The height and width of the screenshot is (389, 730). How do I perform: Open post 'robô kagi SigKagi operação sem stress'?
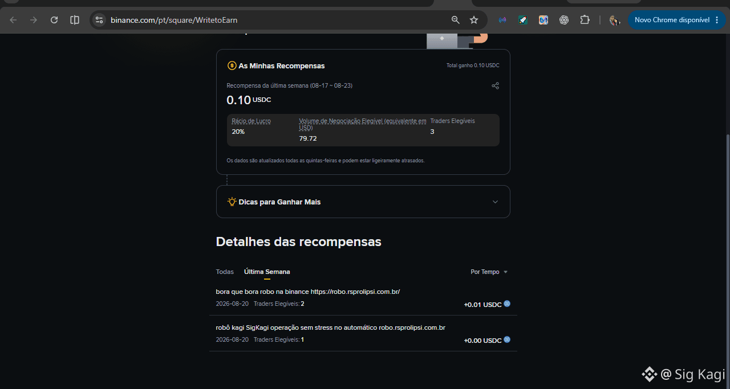(331, 327)
